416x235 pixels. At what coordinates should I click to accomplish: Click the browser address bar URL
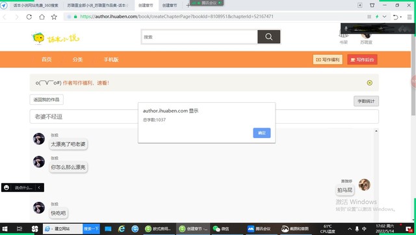[177, 16]
